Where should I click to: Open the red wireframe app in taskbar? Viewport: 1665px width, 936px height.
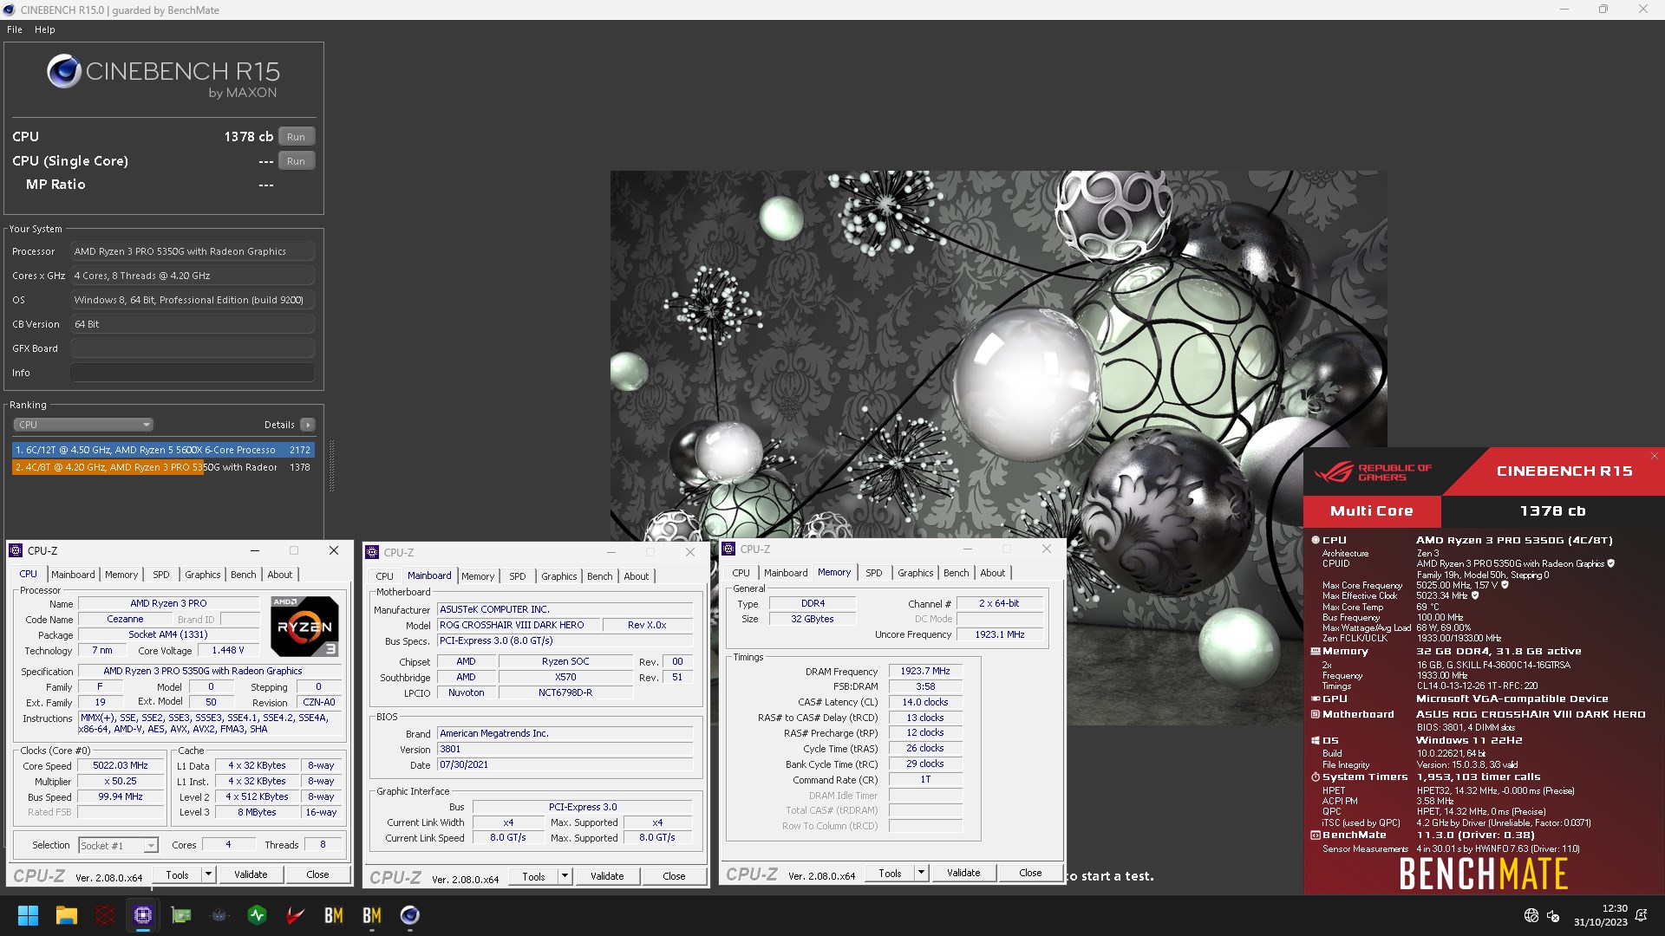click(x=105, y=915)
